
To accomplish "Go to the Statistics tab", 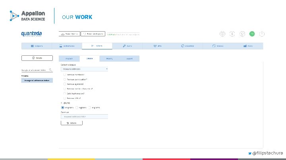I will [x=187, y=46].
